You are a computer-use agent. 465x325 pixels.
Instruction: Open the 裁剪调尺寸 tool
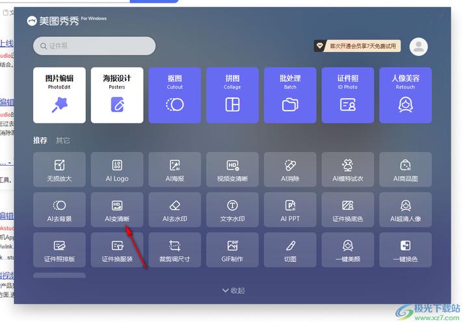point(175,250)
